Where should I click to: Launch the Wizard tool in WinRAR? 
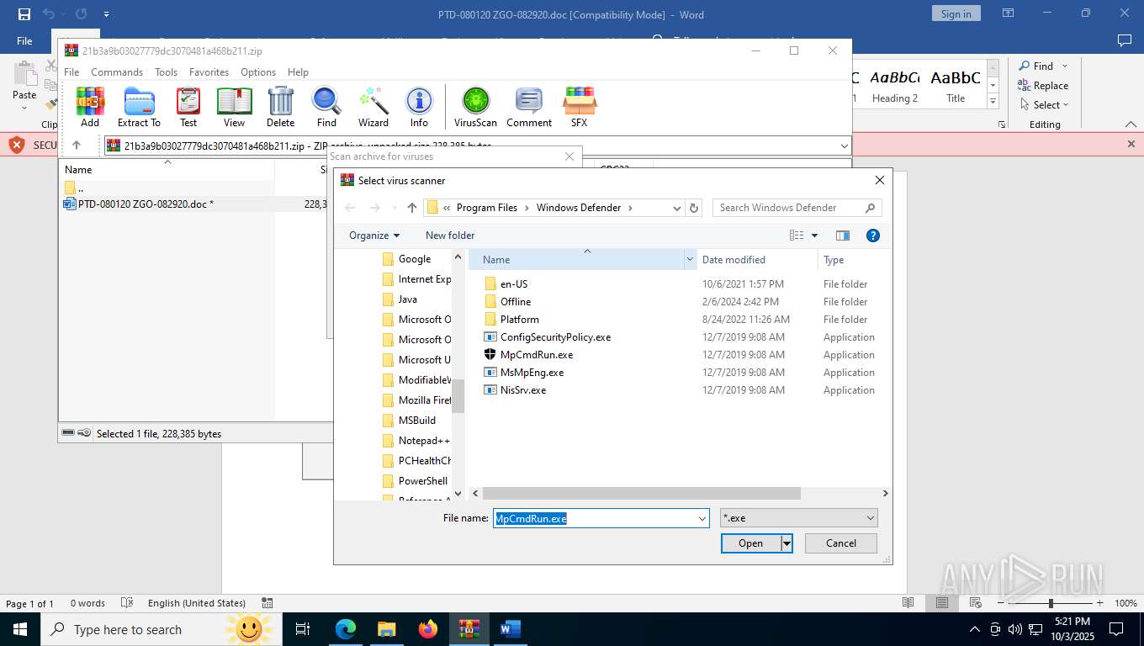373,107
